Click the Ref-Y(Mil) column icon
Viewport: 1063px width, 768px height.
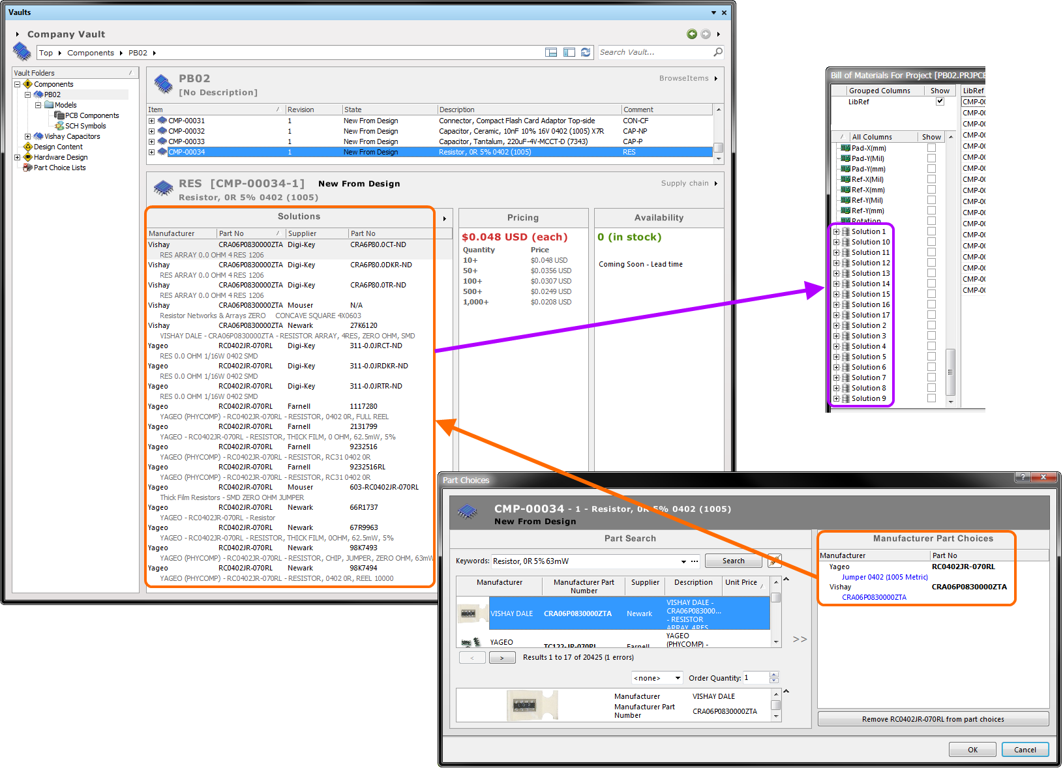[x=846, y=200]
